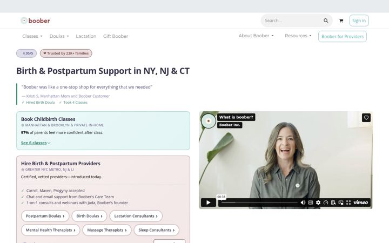Screen dimensions: 389x243
Task: Select Lactation Consultants pill
Action: point(136,216)
